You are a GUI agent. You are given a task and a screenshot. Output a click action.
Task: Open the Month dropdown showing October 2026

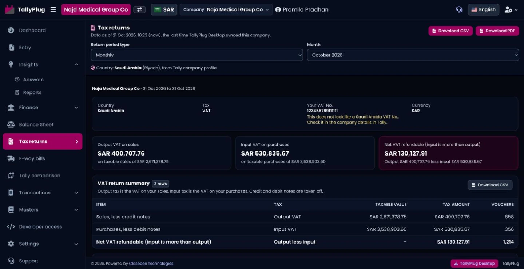[x=413, y=55]
